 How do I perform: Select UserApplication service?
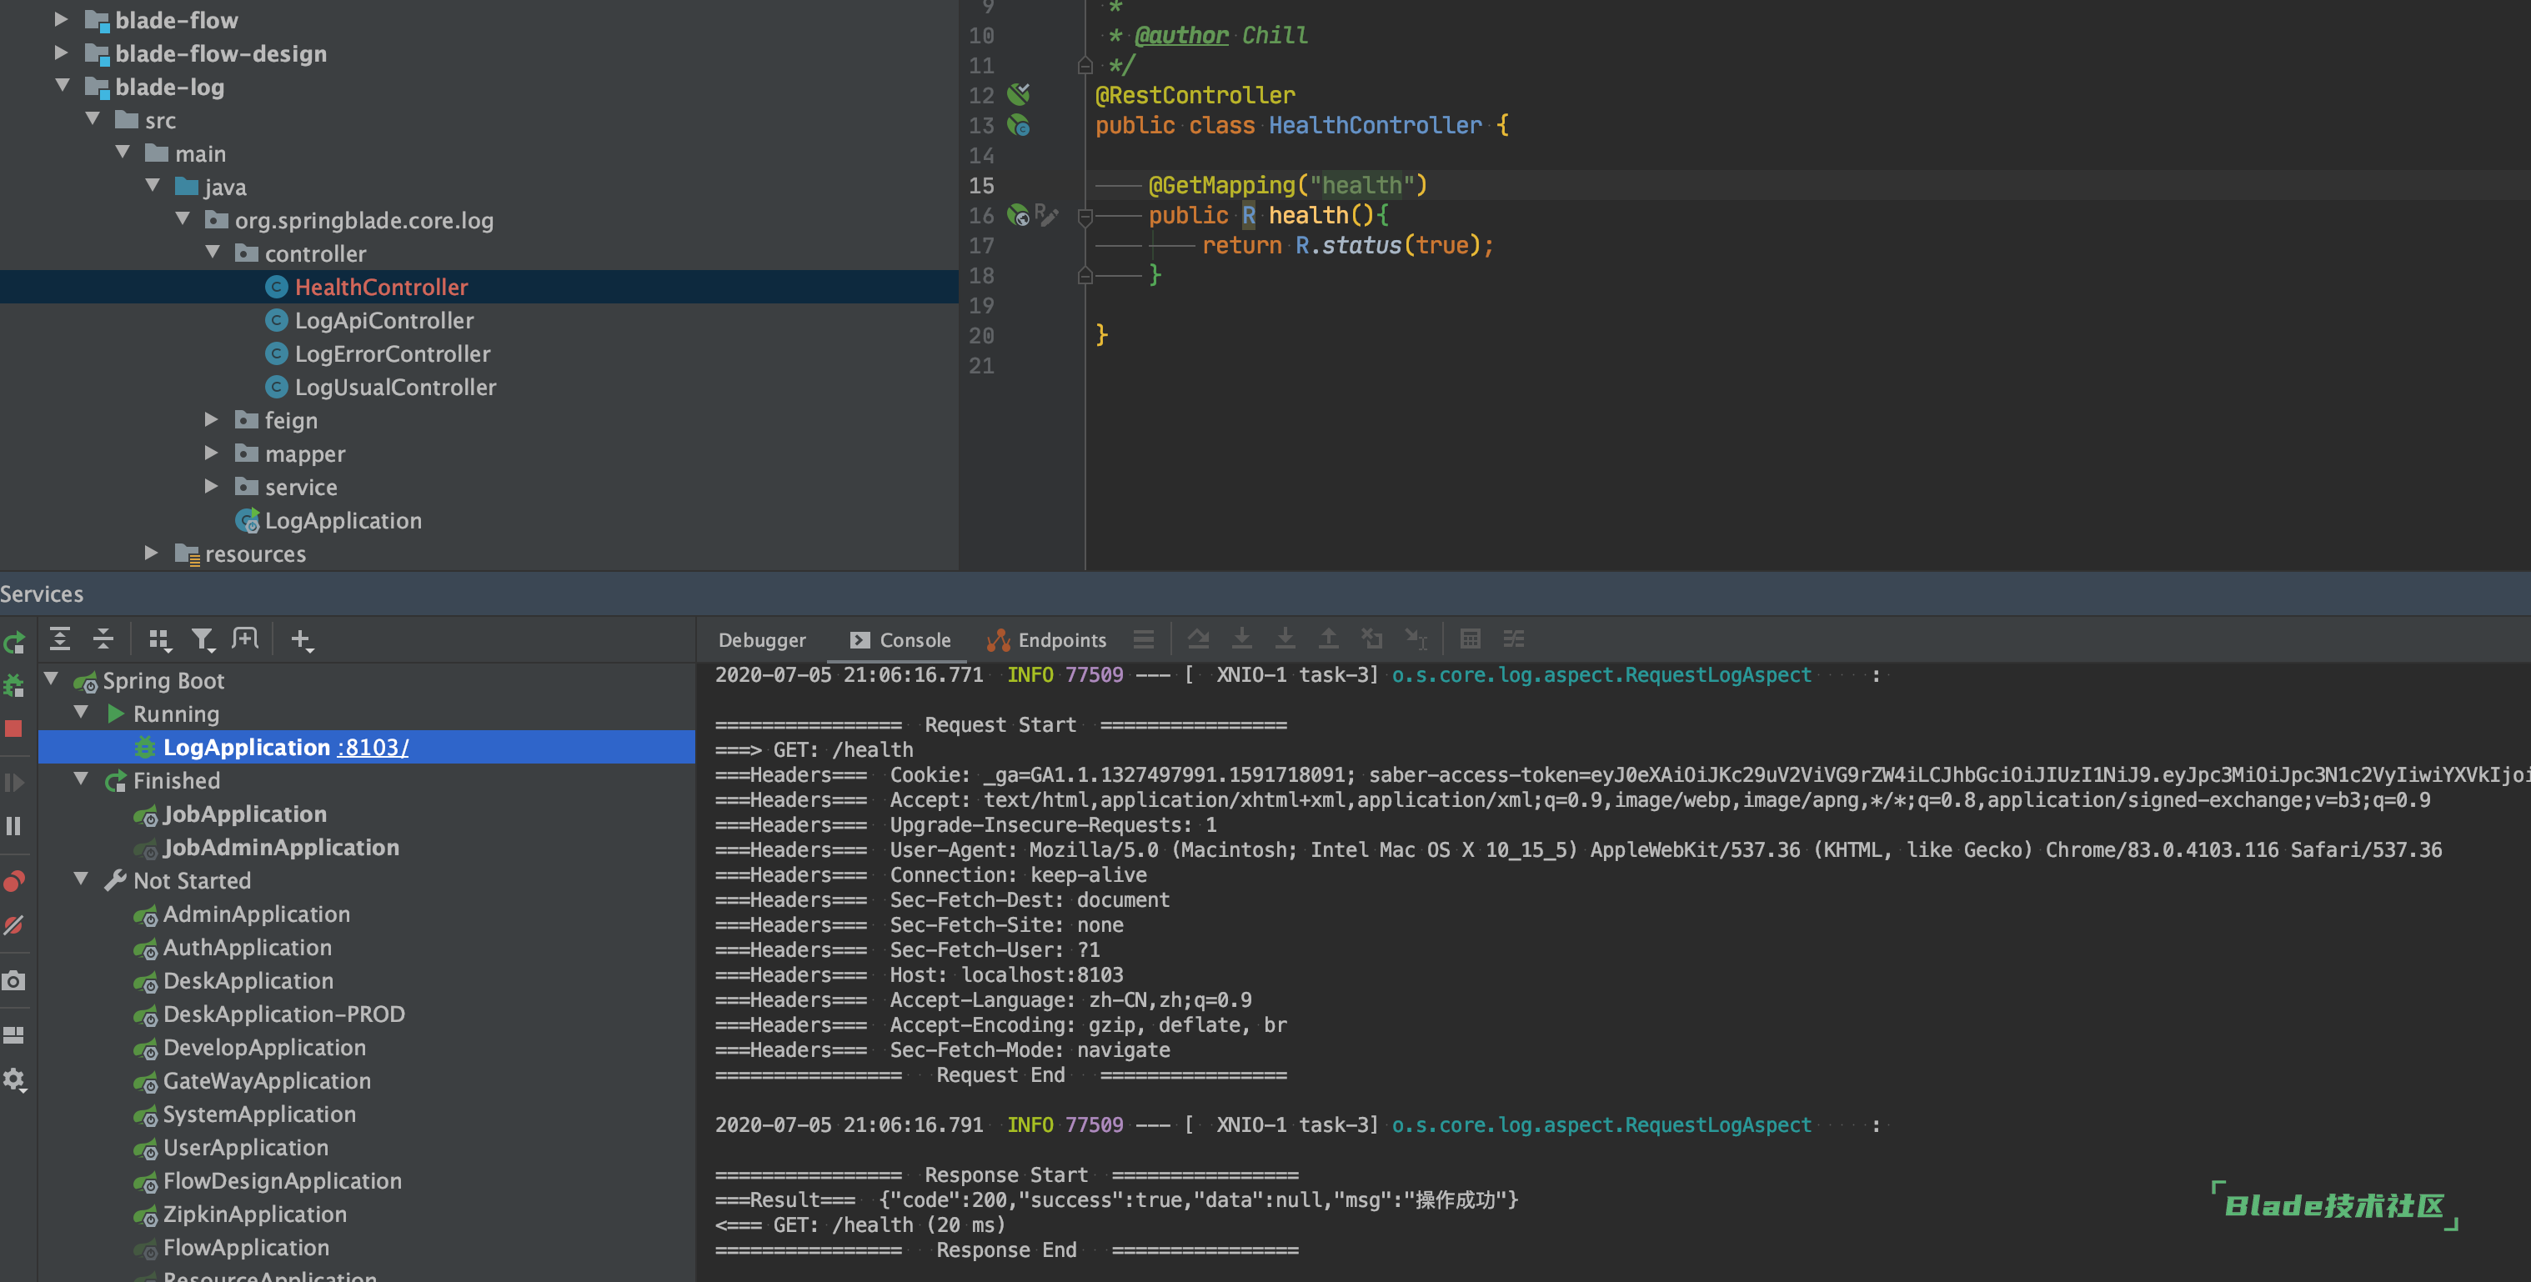246,1149
